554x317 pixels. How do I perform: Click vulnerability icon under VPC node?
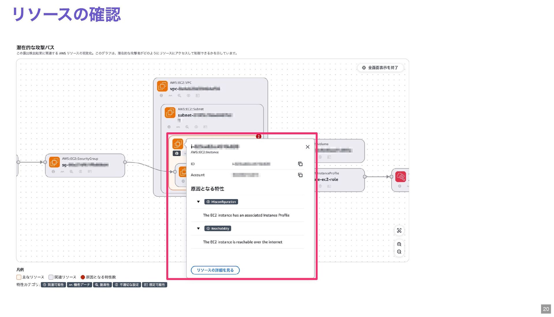tap(179, 96)
